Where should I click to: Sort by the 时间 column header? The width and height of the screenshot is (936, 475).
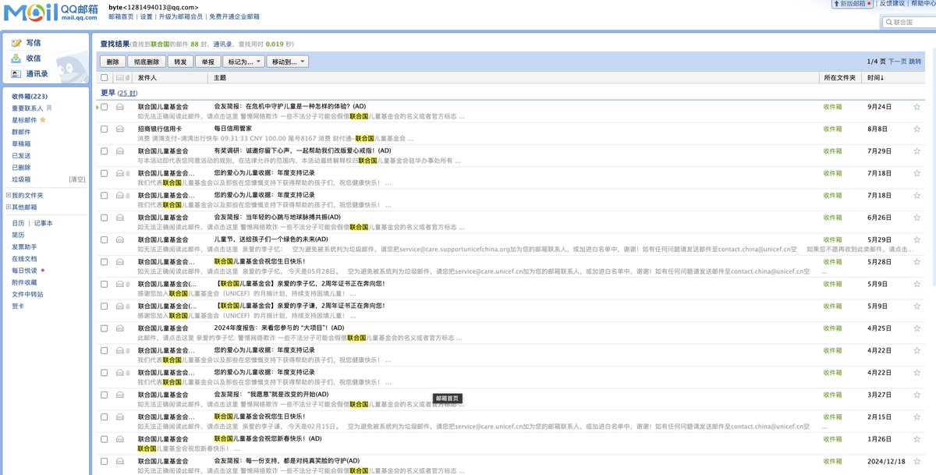tap(874, 78)
